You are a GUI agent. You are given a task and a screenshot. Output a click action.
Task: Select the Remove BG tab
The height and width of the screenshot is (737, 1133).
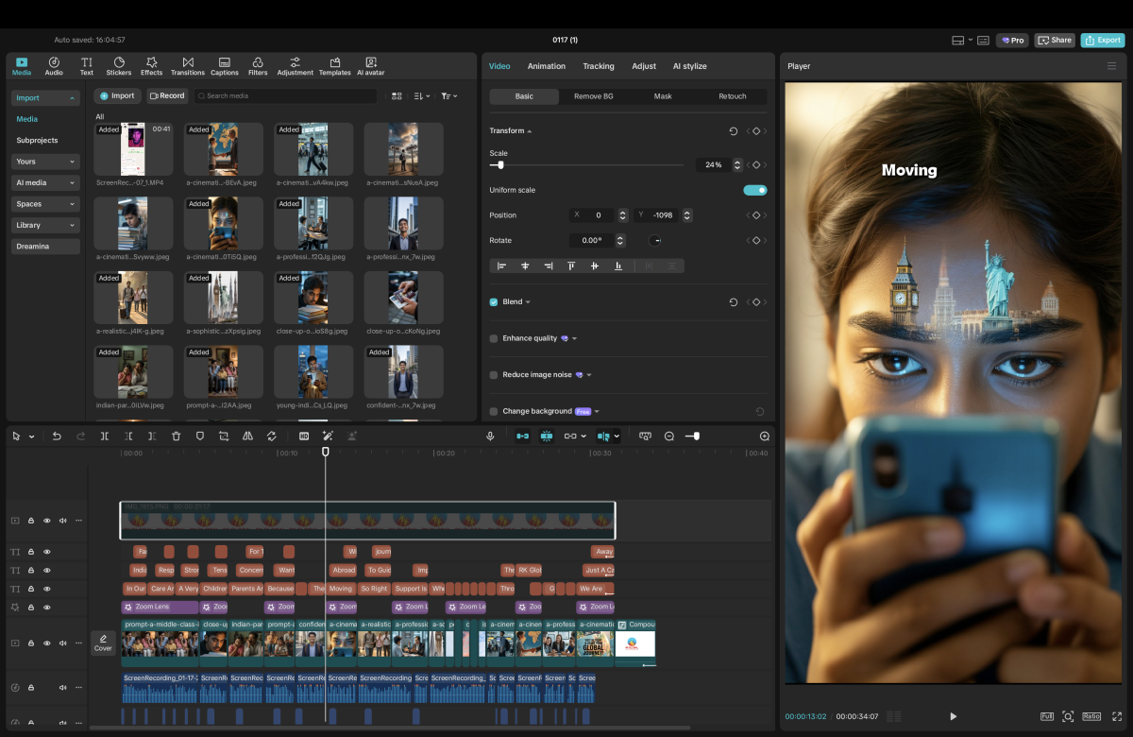click(593, 96)
